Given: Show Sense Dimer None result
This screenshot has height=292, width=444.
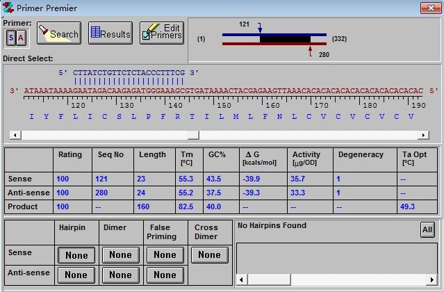Looking at the screenshot, I should pyautogui.click(x=121, y=255).
